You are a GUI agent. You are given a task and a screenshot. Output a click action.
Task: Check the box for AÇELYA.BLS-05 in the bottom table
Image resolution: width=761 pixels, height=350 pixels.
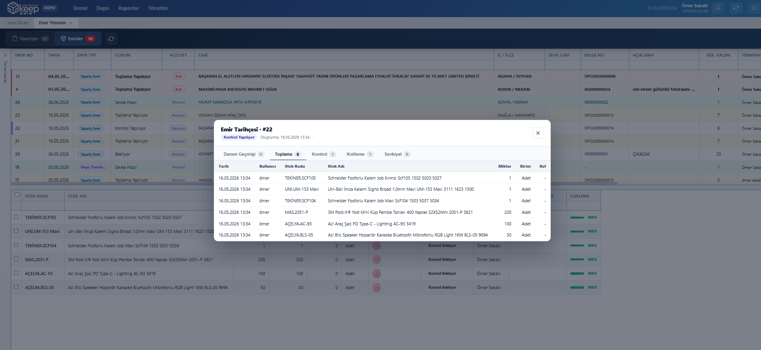[16, 287]
